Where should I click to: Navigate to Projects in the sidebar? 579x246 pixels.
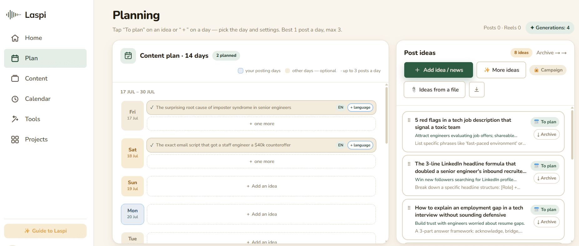[45, 140]
